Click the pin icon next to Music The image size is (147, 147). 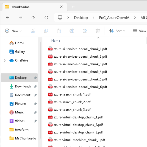[35, 112]
